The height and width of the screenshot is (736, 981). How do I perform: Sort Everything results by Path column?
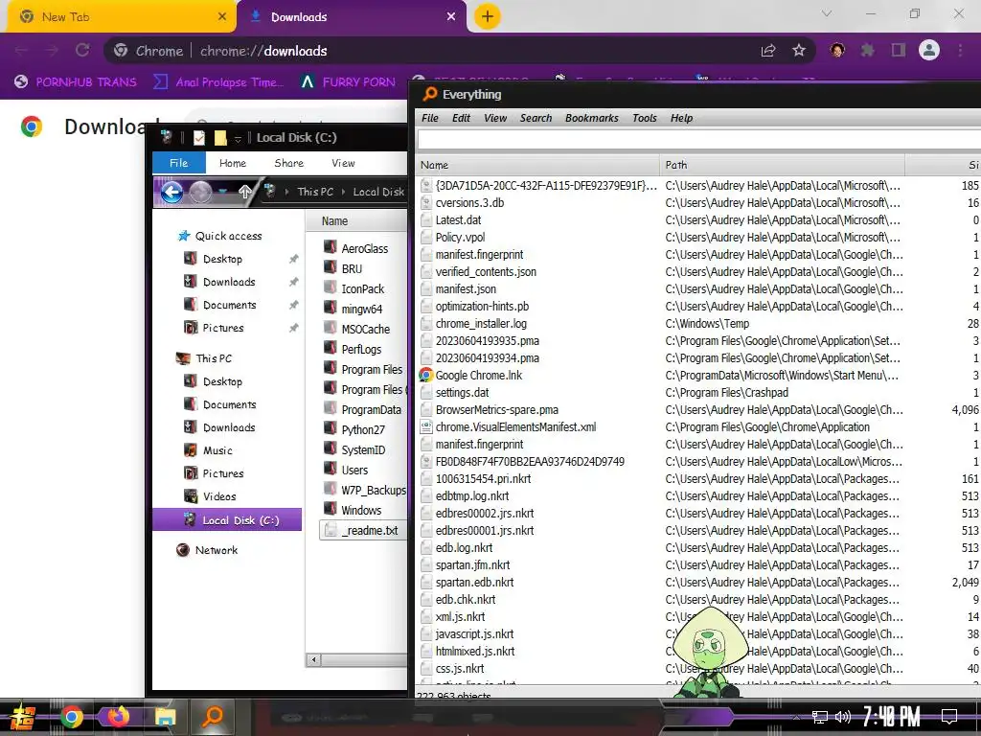click(782, 165)
